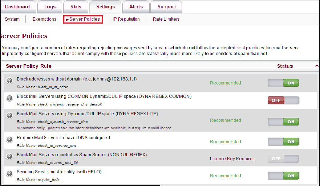Click help icon beside DYNA REGEX COMMON rule

click(x=10, y=98)
